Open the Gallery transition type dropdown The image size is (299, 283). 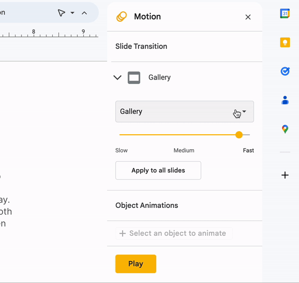[x=184, y=111]
